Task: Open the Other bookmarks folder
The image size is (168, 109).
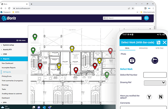Action: [147, 12]
